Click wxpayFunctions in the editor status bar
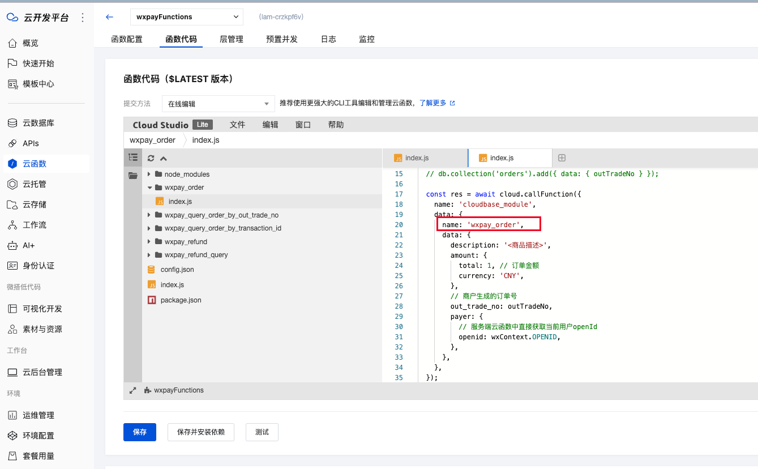758x469 pixels. [178, 390]
